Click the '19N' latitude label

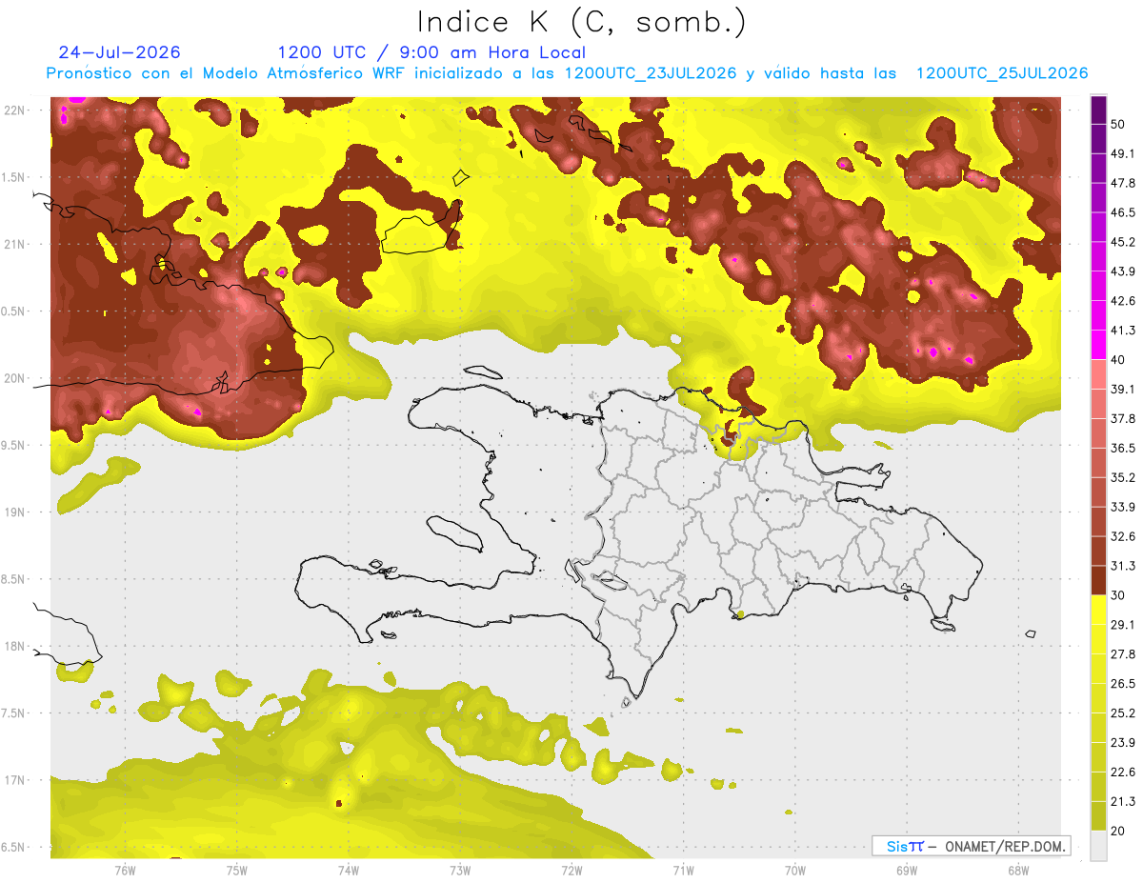coord(16,512)
